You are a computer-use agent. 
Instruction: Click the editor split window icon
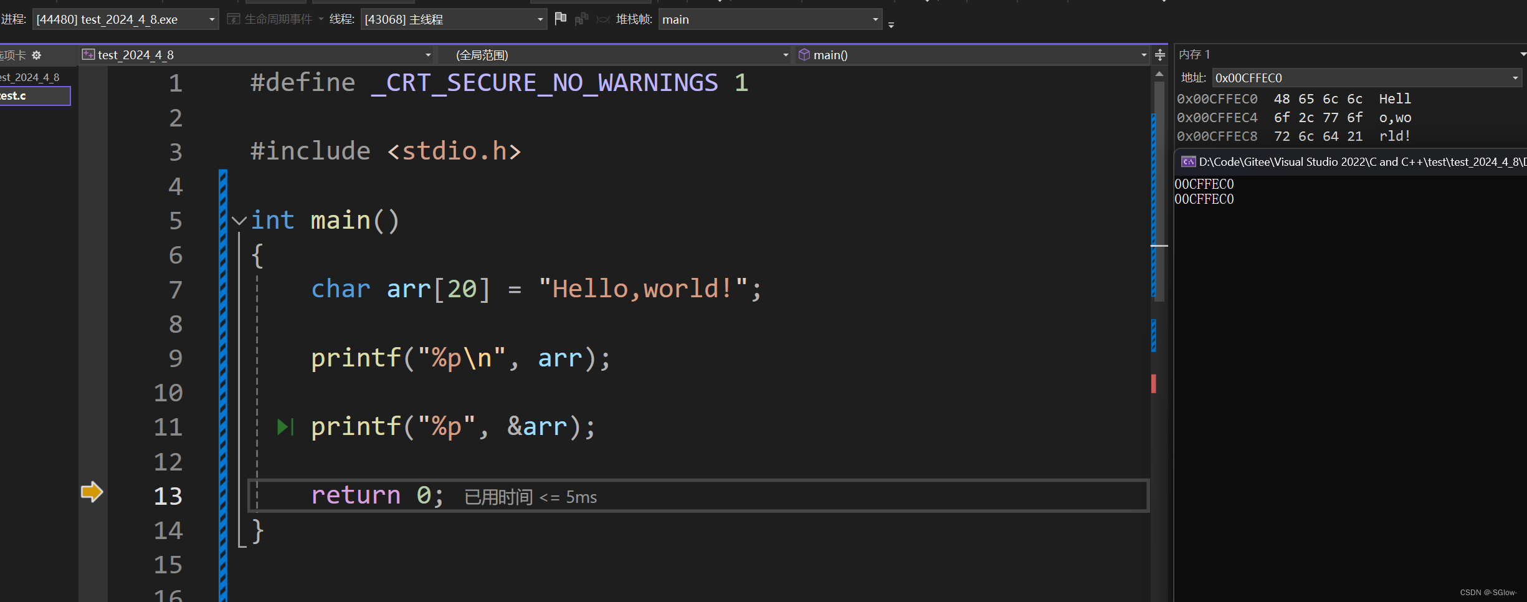(x=1159, y=55)
